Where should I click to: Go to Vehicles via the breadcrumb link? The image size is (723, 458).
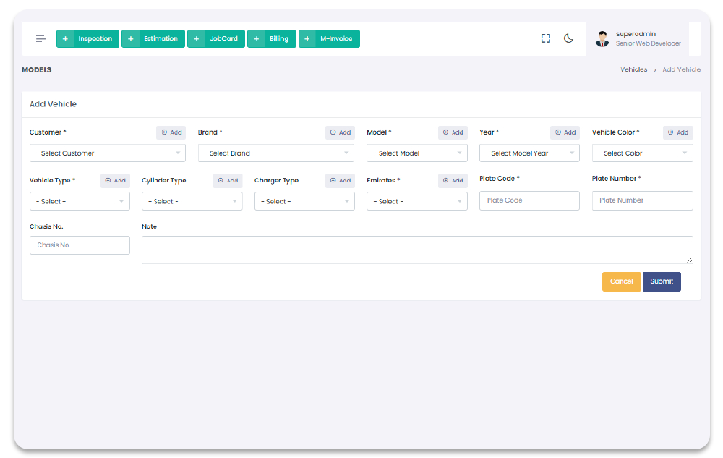click(x=633, y=69)
